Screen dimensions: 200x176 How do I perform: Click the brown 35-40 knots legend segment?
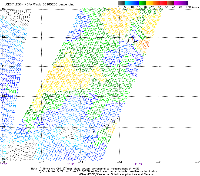[170, 3]
